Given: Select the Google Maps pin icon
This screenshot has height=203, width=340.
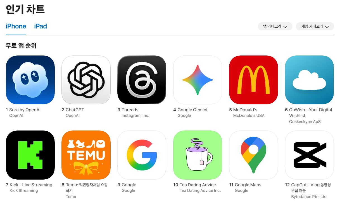Looking at the screenshot, I should point(254,155).
